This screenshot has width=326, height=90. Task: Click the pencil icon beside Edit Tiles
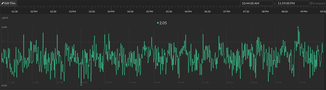pyautogui.click(x=3, y=3)
